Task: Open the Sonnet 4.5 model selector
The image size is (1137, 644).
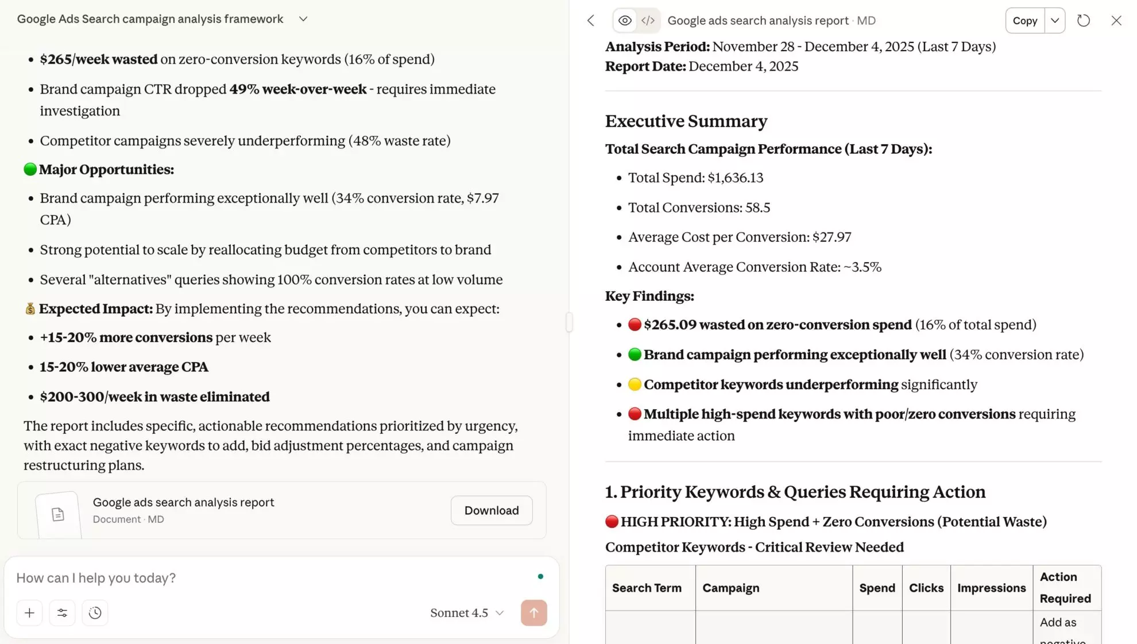Action: [466, 612]
